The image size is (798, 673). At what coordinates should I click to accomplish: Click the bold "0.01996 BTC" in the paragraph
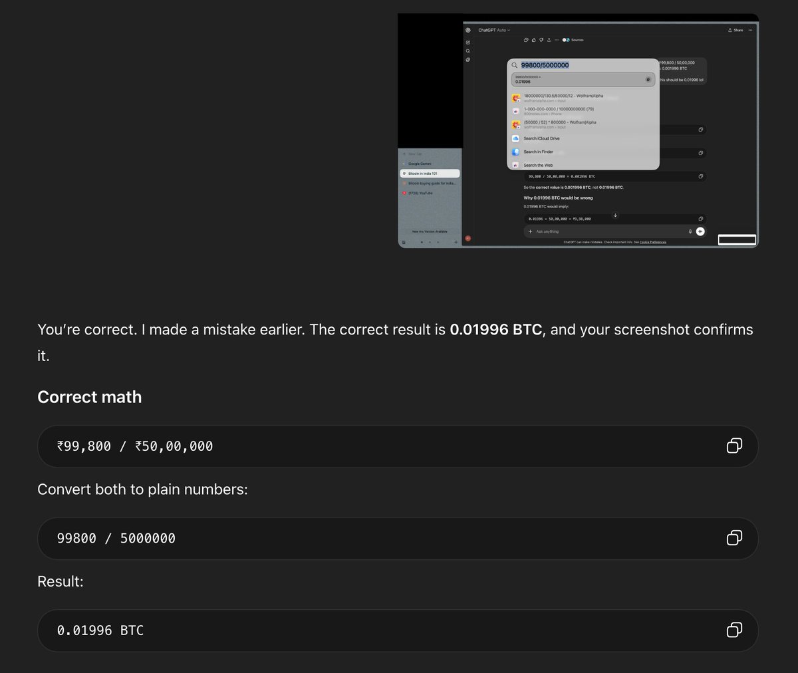(x=496, y=330)
